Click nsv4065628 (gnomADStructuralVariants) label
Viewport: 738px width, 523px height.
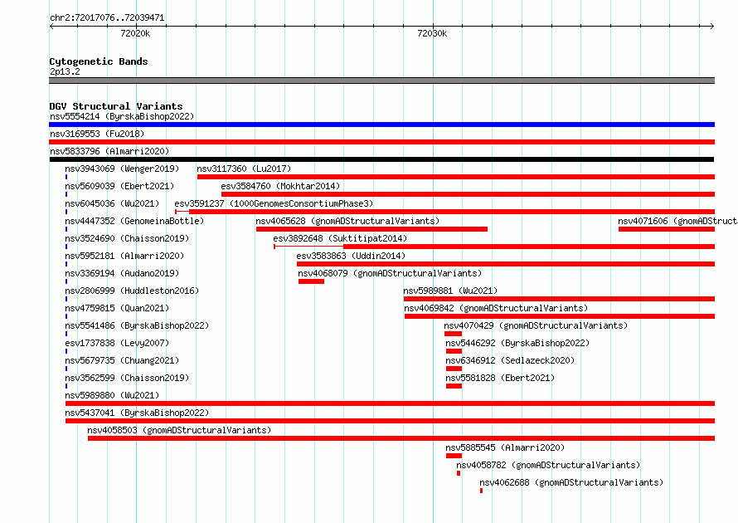tap(347, 221)
